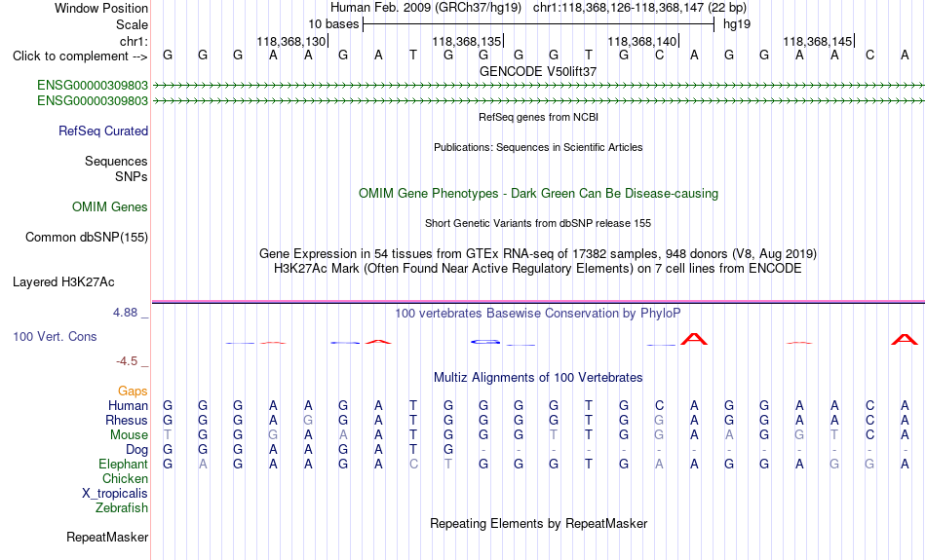The height and width of the screenshot is (560, 926).
Task: Click the 'Click to complement -->' label
Action: [80, 56]
